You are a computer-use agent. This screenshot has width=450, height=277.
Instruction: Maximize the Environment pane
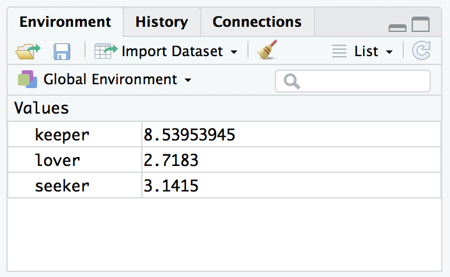(x=421, y=24)
